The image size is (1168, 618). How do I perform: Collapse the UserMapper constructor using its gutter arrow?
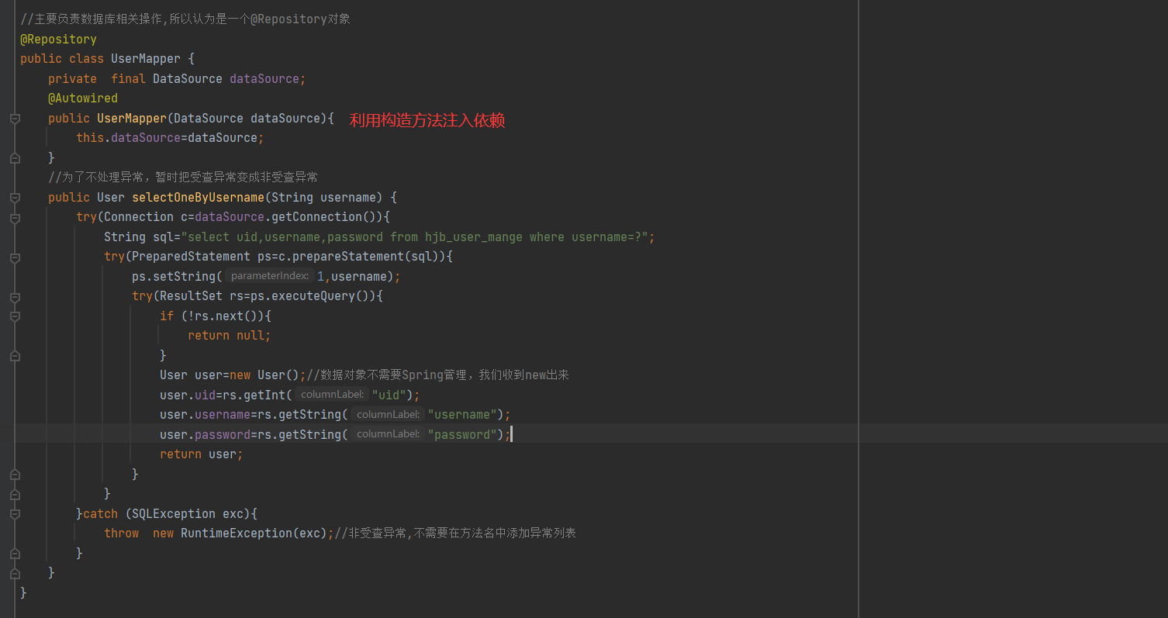(14, 118)
